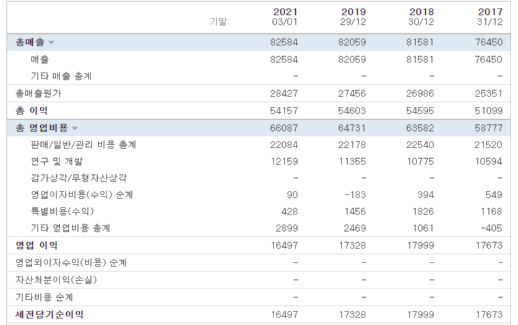
Task: Click 총매출 value 76450 for 2017
Action: (x=489, y=42)
